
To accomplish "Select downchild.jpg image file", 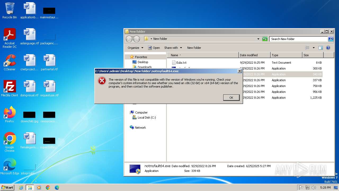I will point(29,117).
